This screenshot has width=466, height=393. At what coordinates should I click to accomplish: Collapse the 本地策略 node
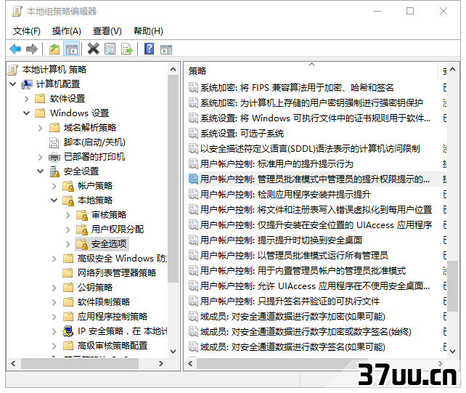click(54, 200)
